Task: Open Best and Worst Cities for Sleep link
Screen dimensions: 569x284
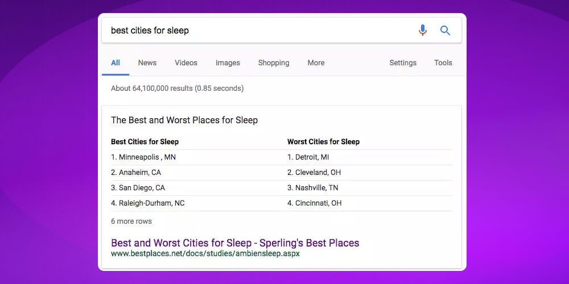Action: [x=235, y=243]
